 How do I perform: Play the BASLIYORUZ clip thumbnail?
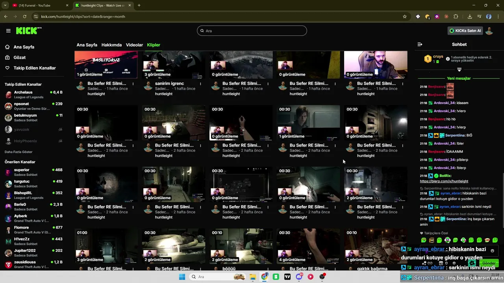106,64
